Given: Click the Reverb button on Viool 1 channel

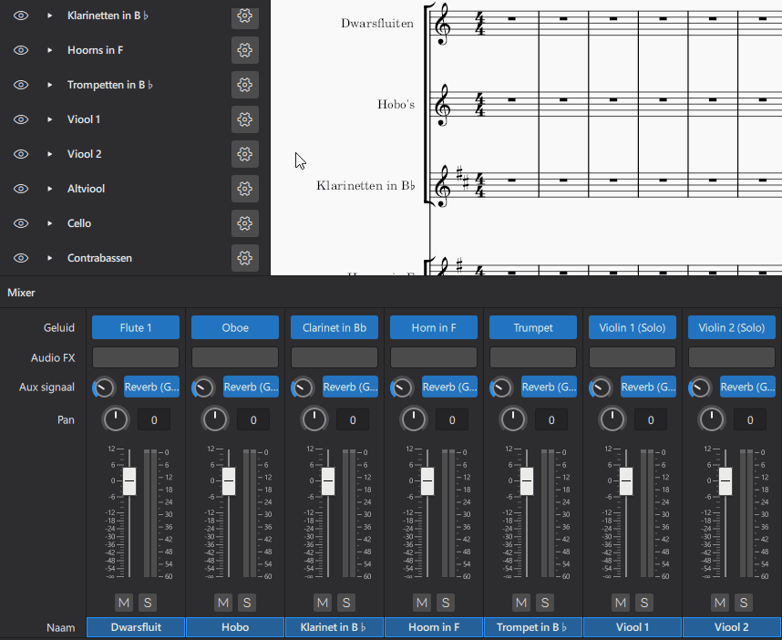Looking at the screenshot, I should [x=648, y=387].
